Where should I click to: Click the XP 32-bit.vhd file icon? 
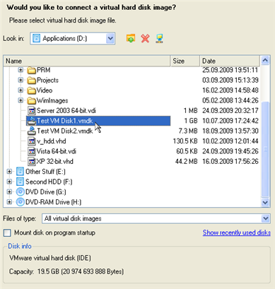tap(32, 162)
